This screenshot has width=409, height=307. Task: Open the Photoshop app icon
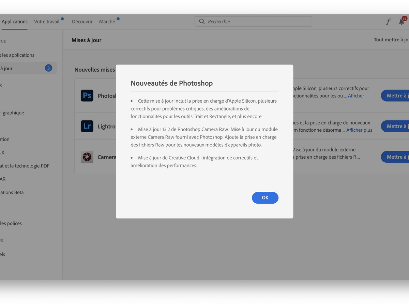tap(87, 96)
